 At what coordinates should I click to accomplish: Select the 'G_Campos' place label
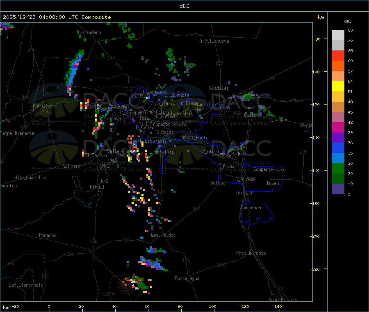278,120
